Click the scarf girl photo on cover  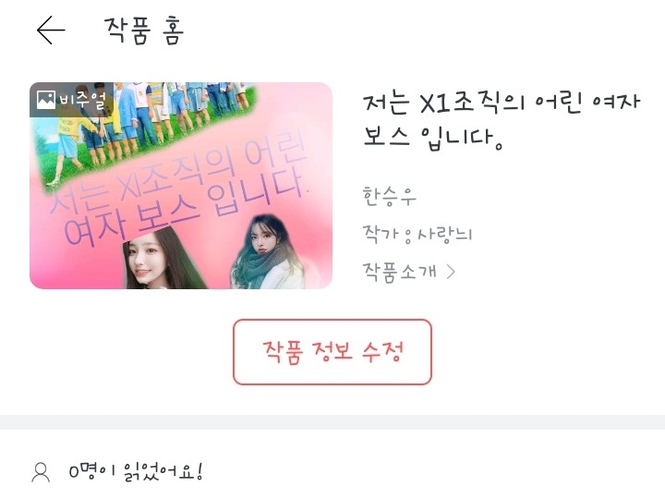tap(268, 251)
